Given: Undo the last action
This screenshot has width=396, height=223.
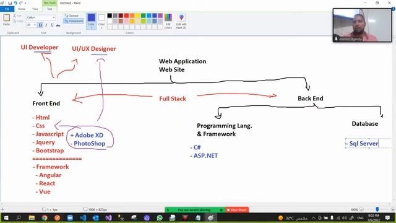Looking at the screenshot, I should [x=15, y=3].
